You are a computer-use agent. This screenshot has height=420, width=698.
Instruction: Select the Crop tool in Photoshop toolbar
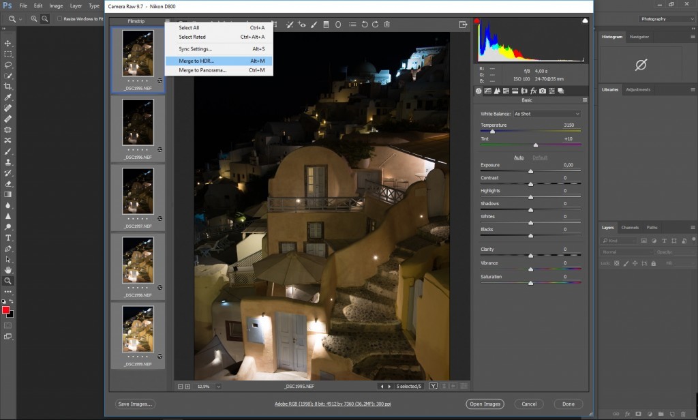[x=8, y=87]
